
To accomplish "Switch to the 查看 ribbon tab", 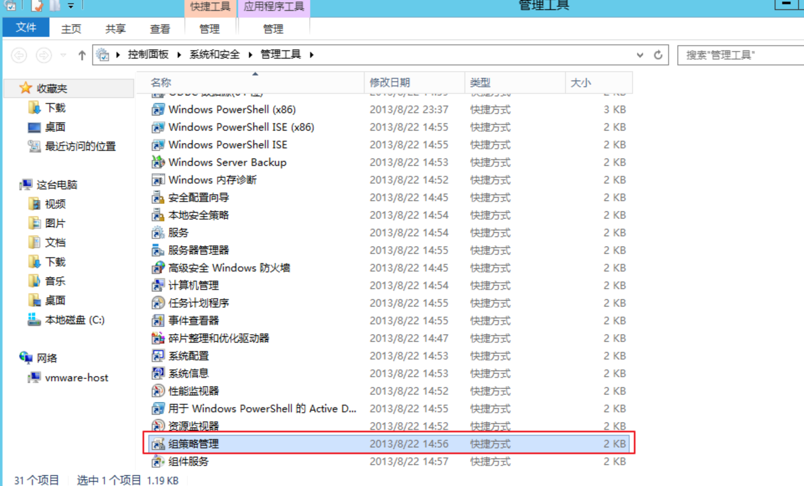I will coord(160,29).
